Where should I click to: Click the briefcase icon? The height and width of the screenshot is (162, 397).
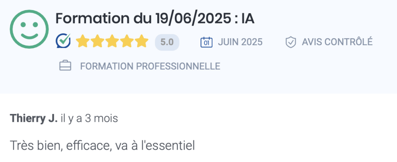tap(65, 66)
